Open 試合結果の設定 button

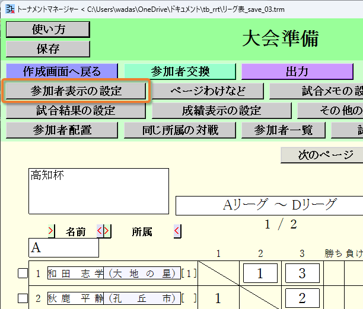76,111
